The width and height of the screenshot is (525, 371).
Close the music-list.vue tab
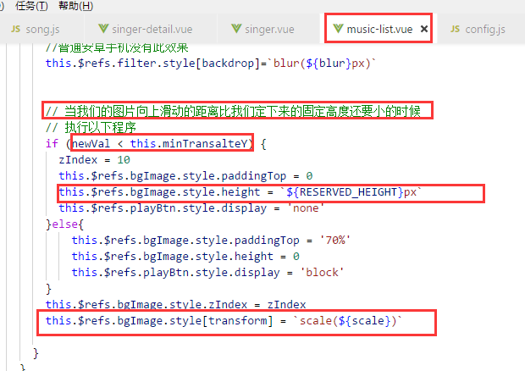point(424,29)
